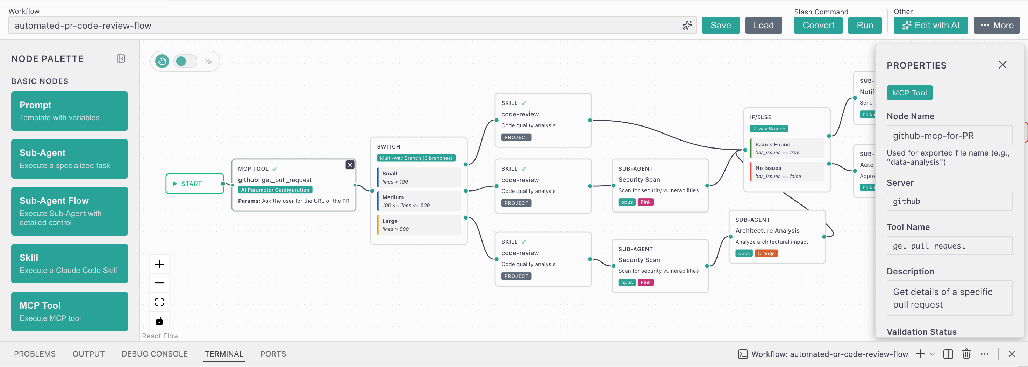Select the START node
This screenshot has width=1028, height=367.
(195, 184)
